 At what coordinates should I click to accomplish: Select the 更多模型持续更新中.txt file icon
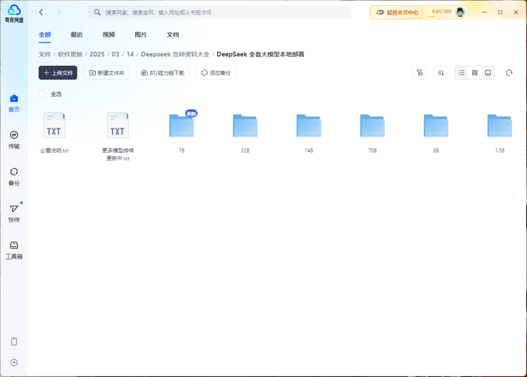(118, 126)
